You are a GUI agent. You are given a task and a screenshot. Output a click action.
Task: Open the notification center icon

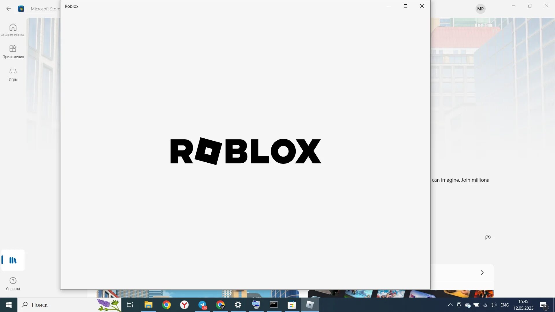[543, 305]
